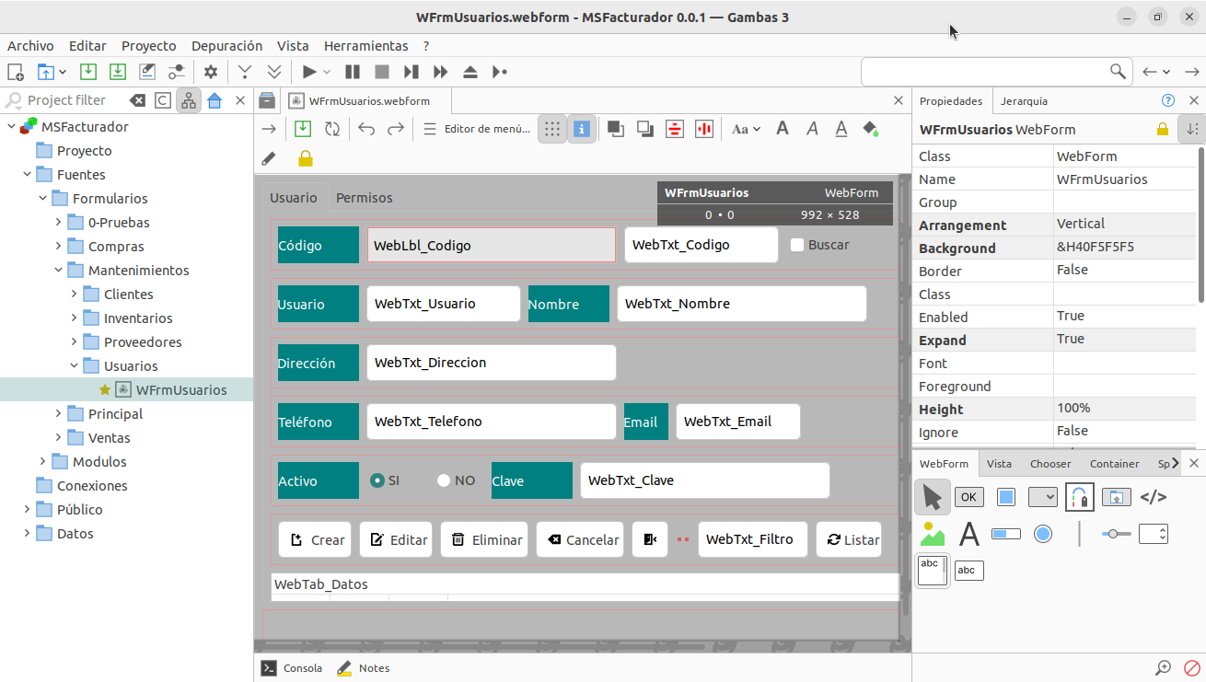1206x682 pixels.
Task: Expand the 0-Pruebas folder
Action: coord(58,223)
